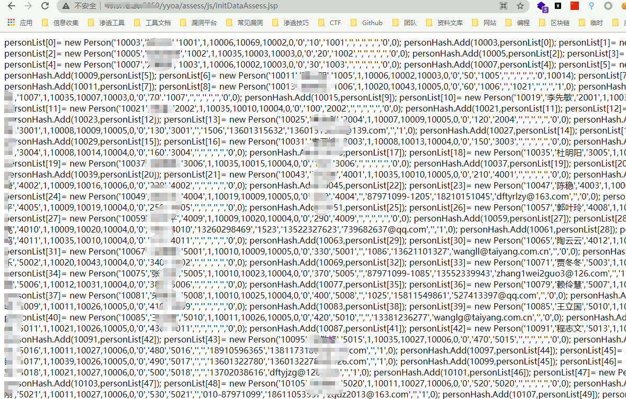Click the address bar URL text
The width and height of the screenshot is (626, 399).
pos(236,6)
